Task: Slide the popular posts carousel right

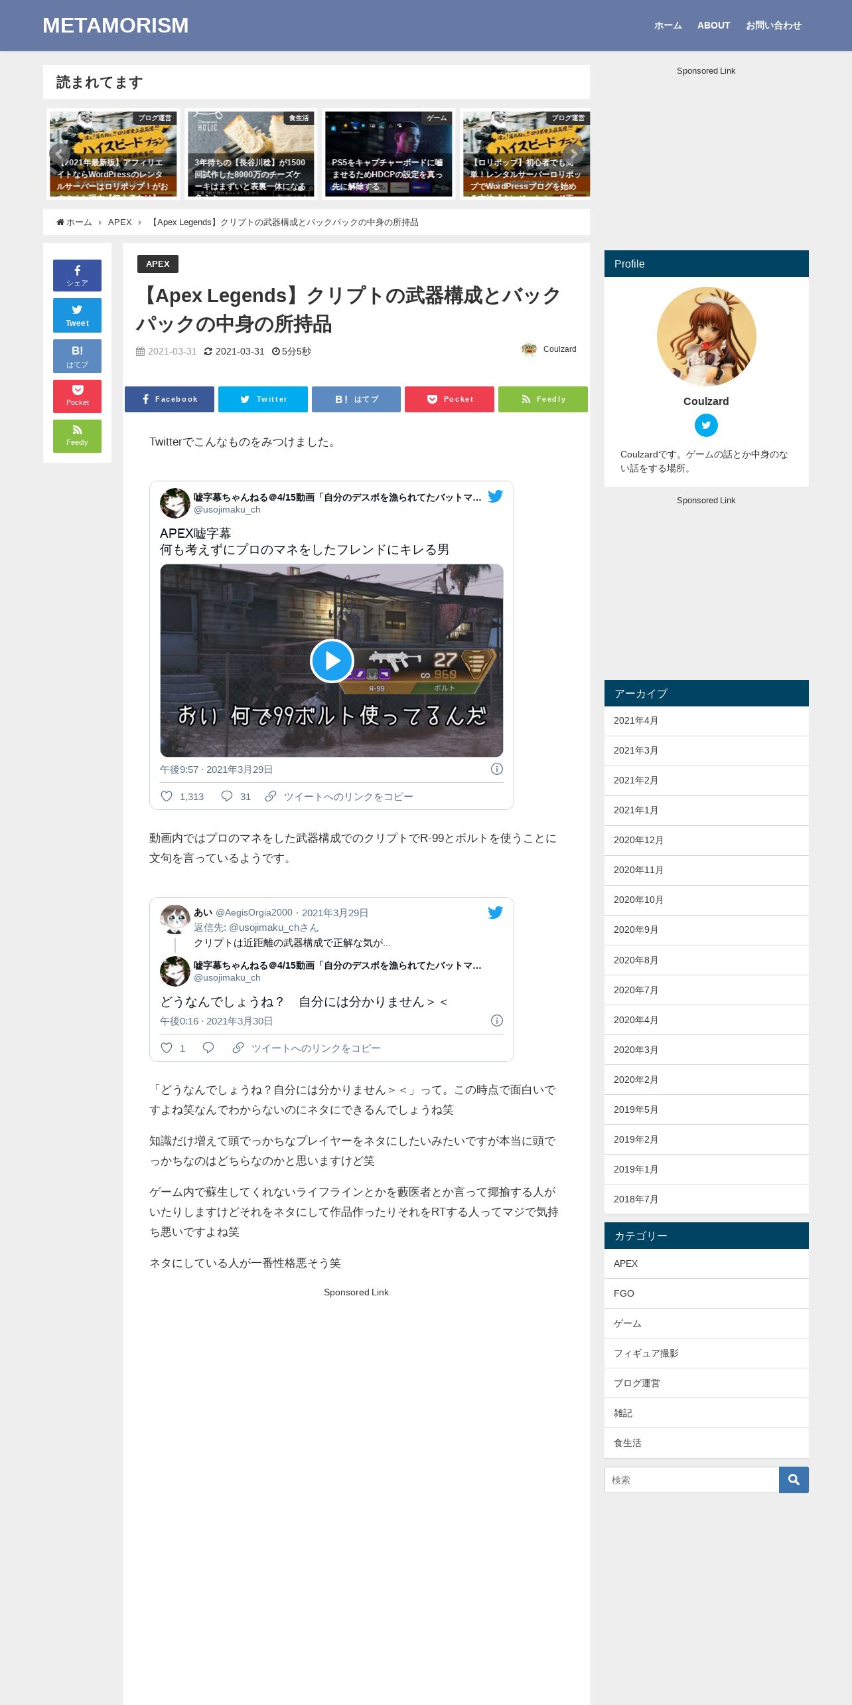Action: point(573,154)
